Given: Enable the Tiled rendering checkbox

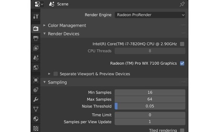Looking at the screenshot, I should tap(182, 130).
